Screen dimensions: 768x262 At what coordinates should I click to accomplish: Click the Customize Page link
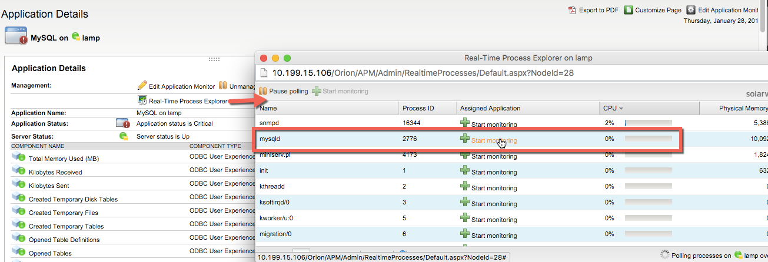tap(659, 10)
